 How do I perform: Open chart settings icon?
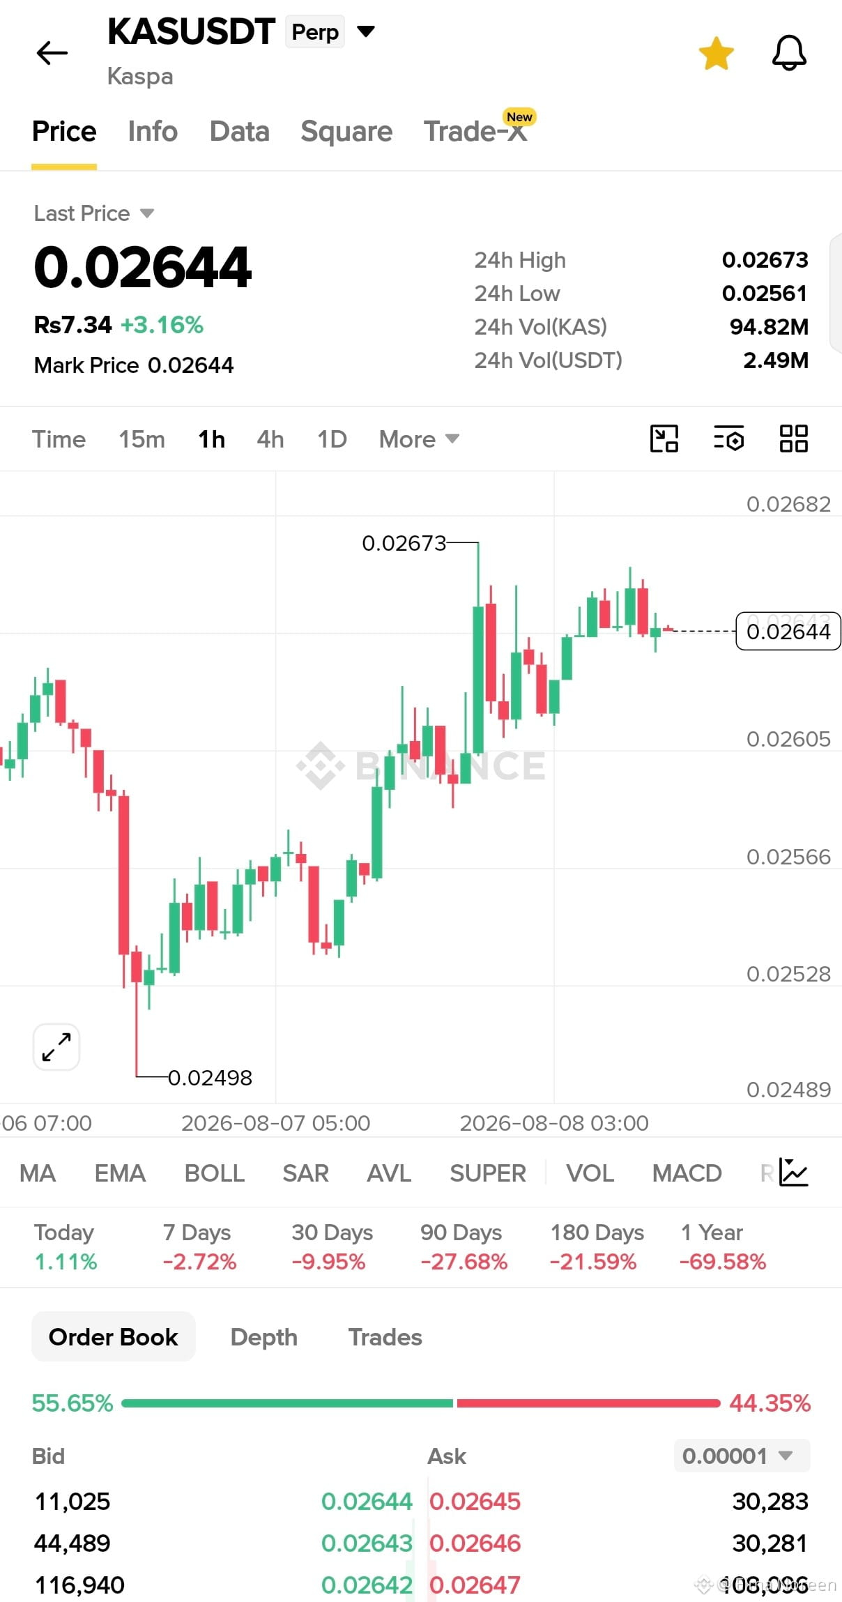tap(728, 438)
